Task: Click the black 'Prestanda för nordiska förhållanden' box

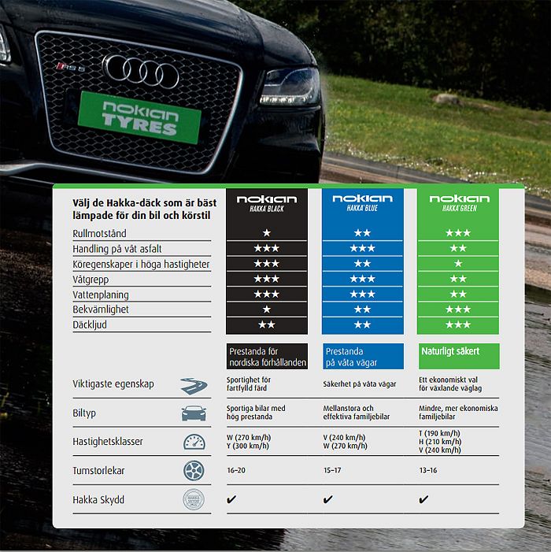Action: (x=267, y=356)
